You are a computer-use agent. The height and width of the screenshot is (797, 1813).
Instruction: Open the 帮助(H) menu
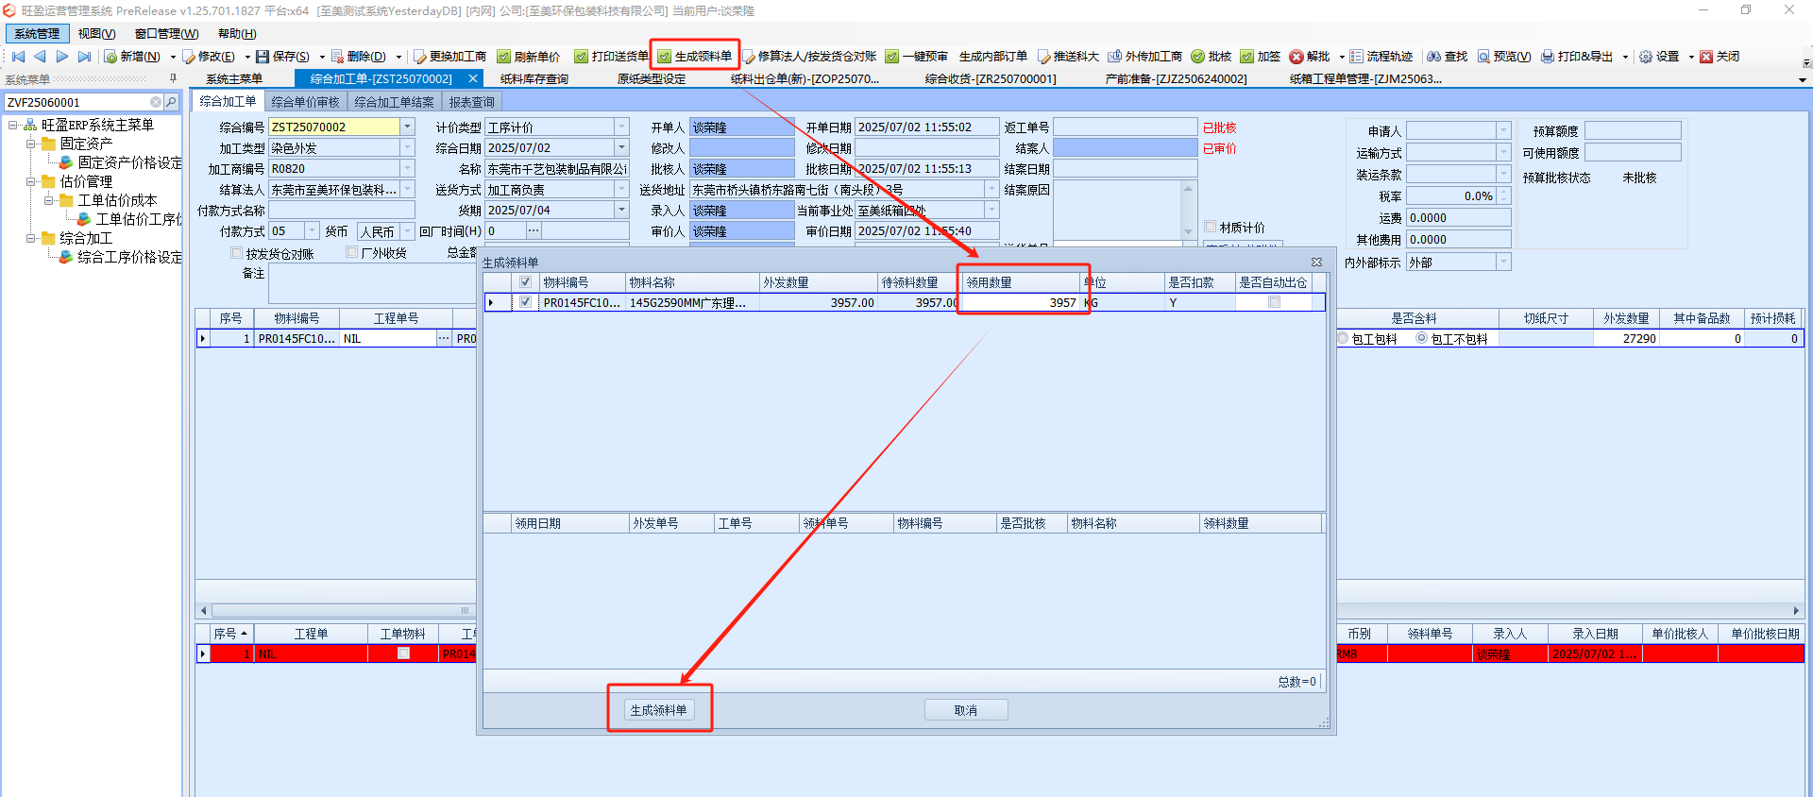pos(237,33)
